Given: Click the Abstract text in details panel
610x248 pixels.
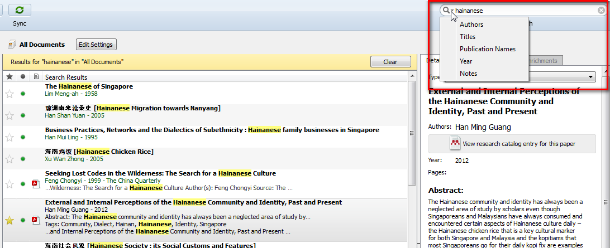Looking at the screenshot, I should [506, 223].
